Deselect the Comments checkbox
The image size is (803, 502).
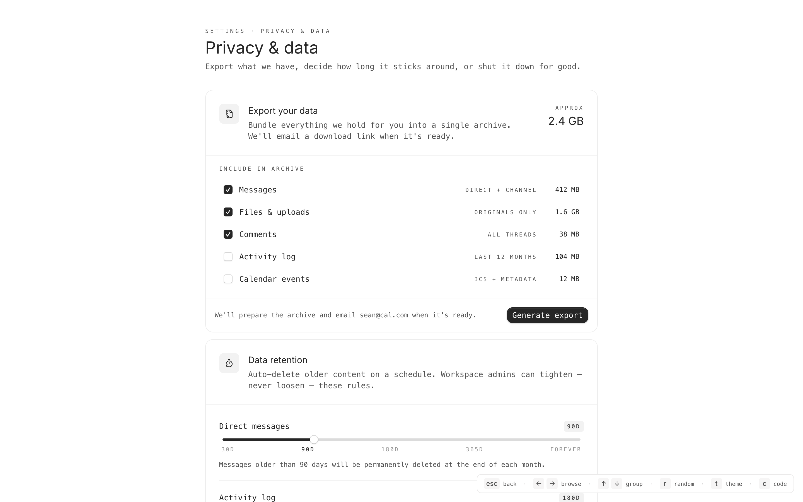click(228, 234)
